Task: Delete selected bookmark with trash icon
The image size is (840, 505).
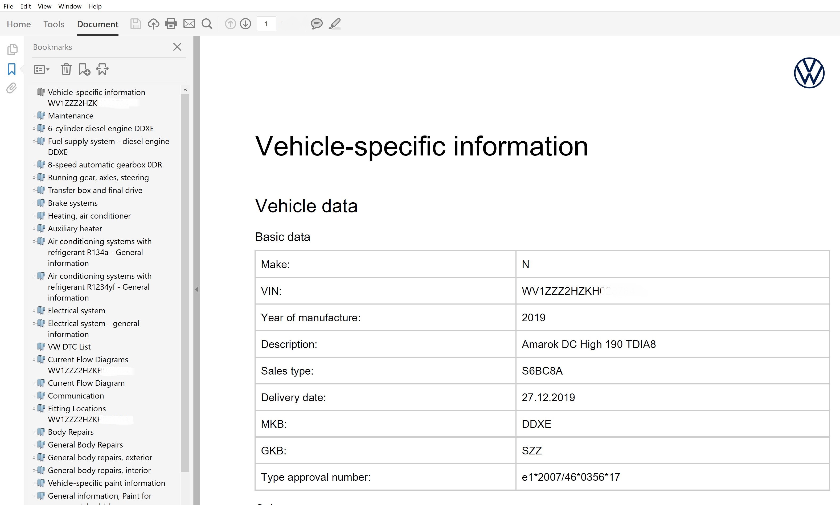Action: point(66,69)
